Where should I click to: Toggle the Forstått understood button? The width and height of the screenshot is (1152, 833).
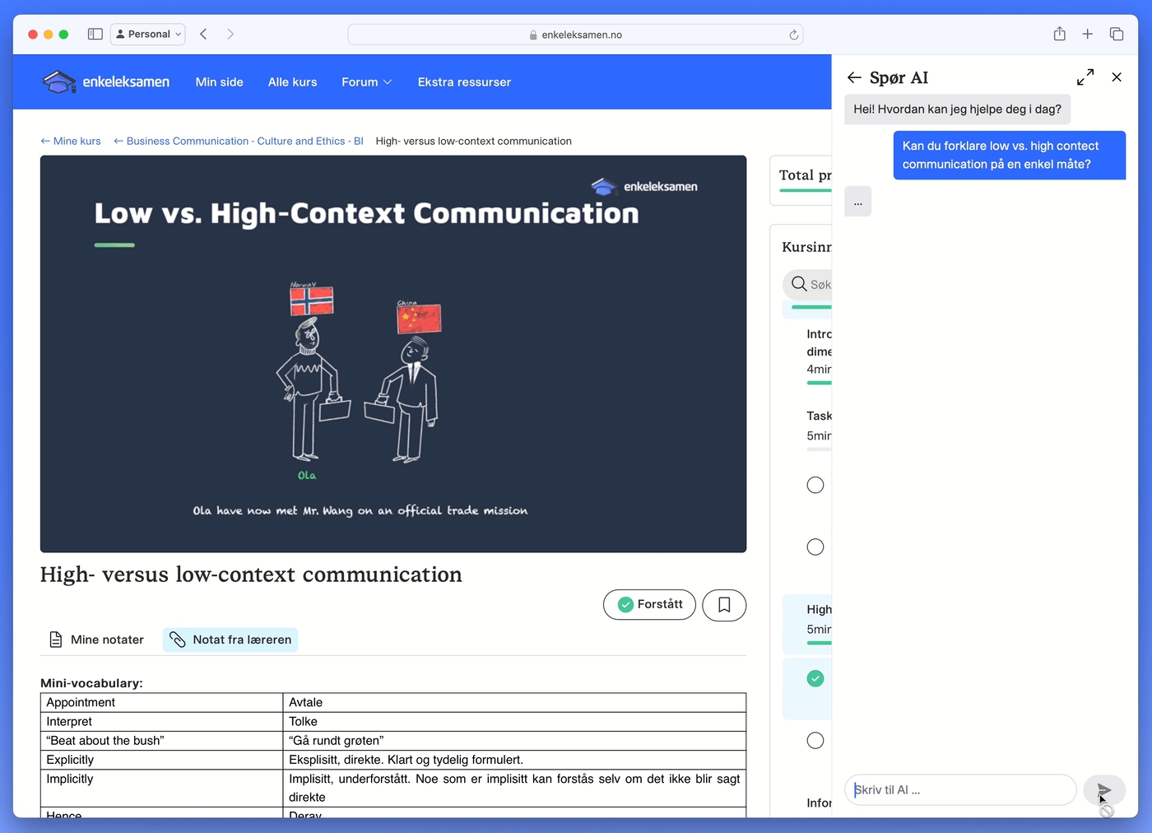(x=649, y=605)
